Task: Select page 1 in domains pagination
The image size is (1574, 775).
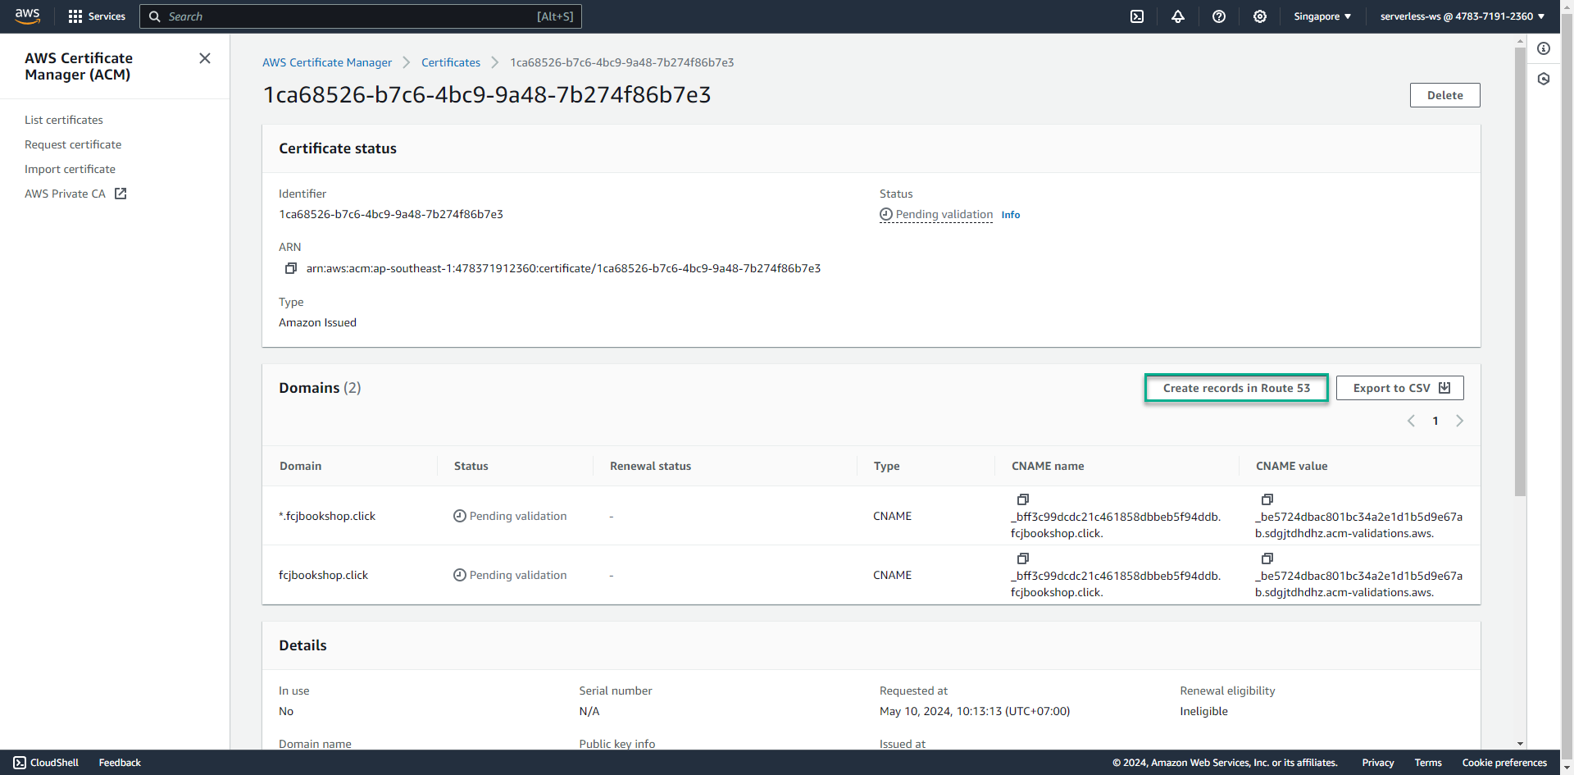Action: (x=1435, y=421)
